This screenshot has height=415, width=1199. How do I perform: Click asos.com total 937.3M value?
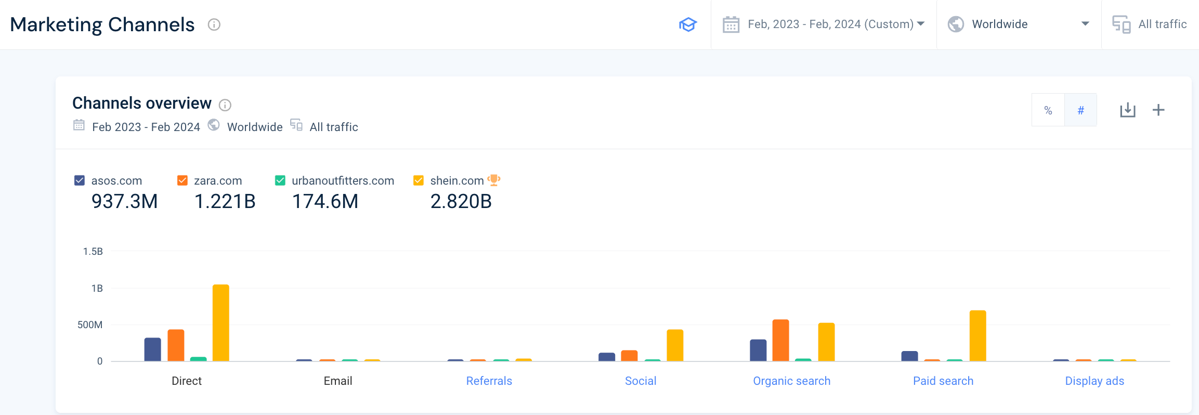[x=125, y=201]
